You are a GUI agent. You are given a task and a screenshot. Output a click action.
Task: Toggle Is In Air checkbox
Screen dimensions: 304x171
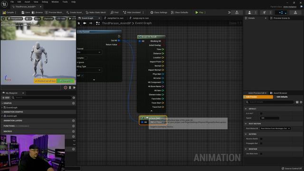click(261, 114)
